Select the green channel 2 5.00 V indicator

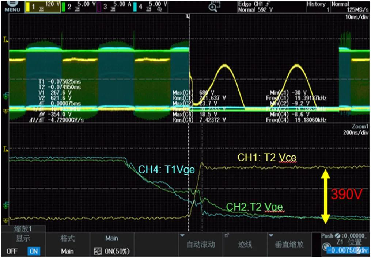(x=79, y=6)
